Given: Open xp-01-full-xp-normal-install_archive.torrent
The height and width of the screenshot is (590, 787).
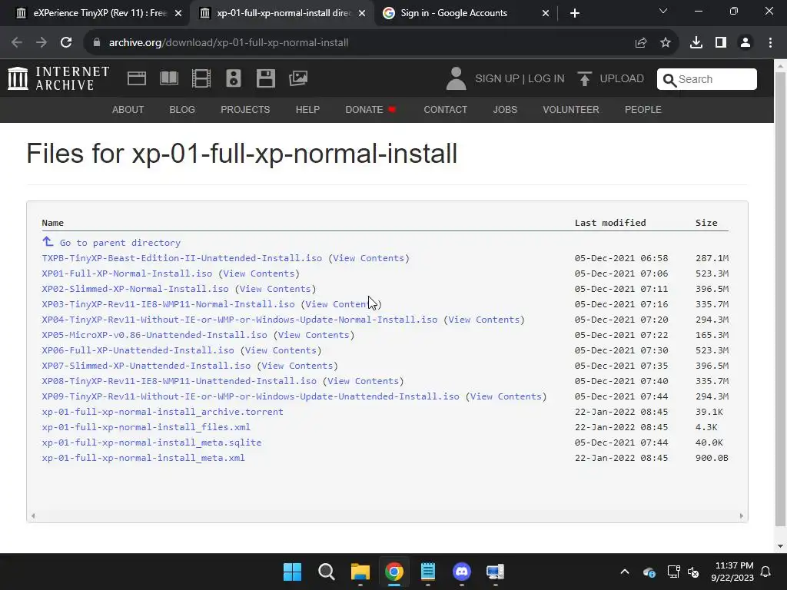Looking at the screenshot, I should pyautogui.click(x=163, y=412).
